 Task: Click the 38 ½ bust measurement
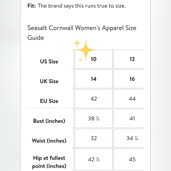click(94, 119)
